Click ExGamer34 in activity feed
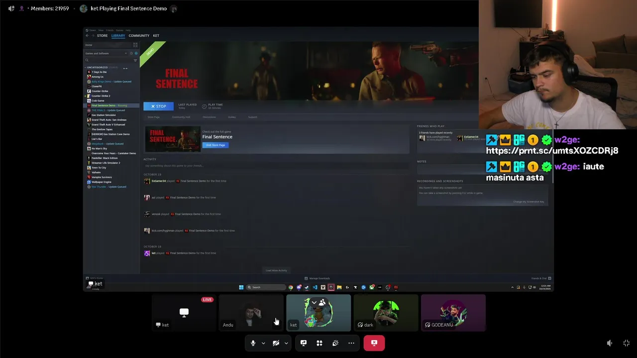The image size is (637, 358). pyautogui.click(x=158, y=181)
